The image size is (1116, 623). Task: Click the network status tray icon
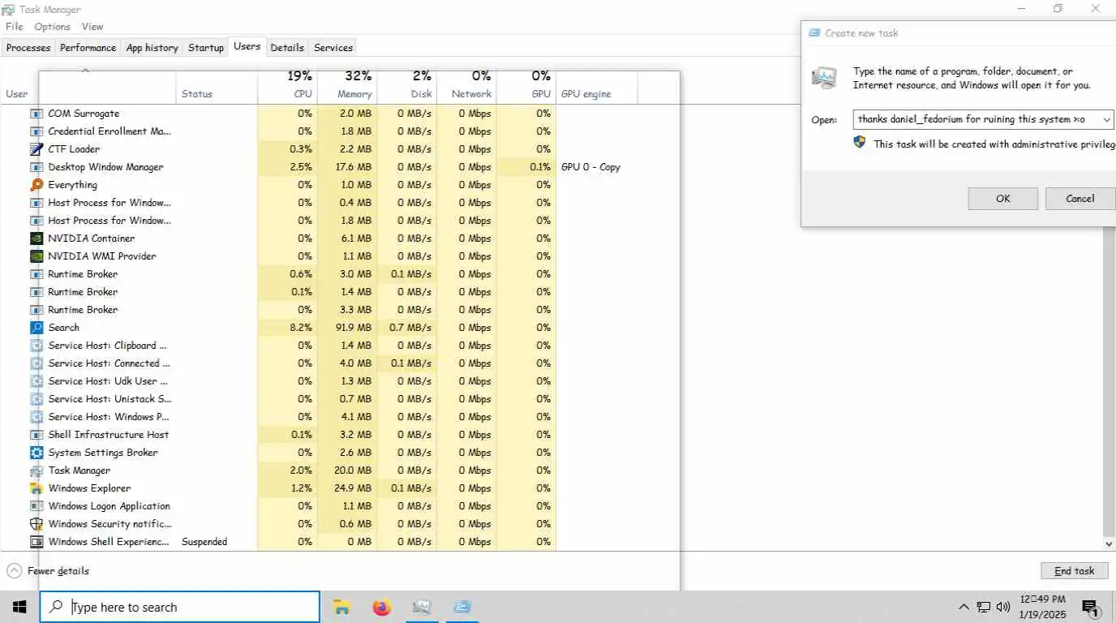click(x=984, y=607)
